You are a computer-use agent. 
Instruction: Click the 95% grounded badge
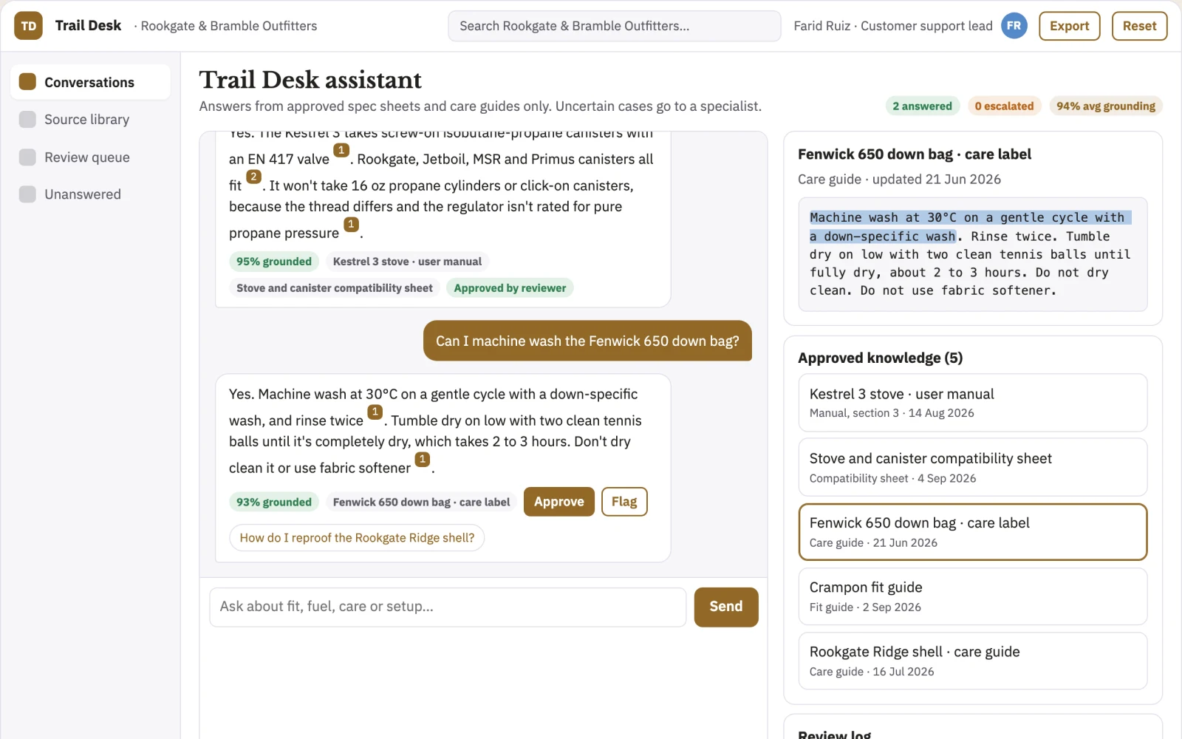pos(274,262)
